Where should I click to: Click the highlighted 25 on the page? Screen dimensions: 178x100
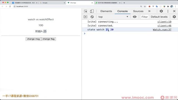pos(45,31)
